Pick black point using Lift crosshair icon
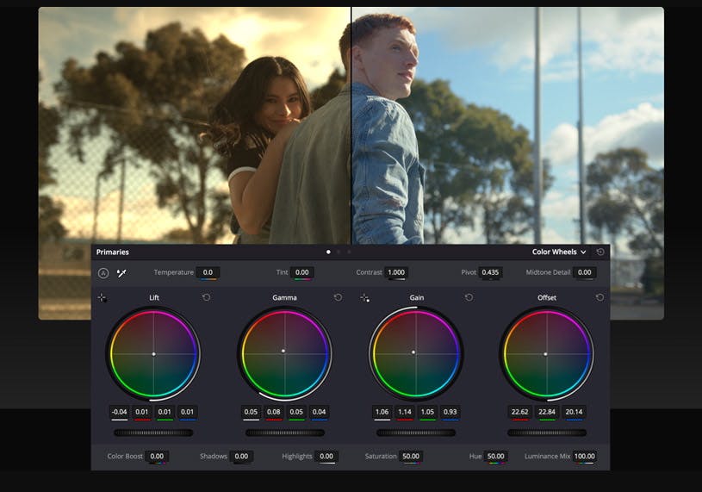Viewport: 702px width, 492px height. click(x=102, y=298)
